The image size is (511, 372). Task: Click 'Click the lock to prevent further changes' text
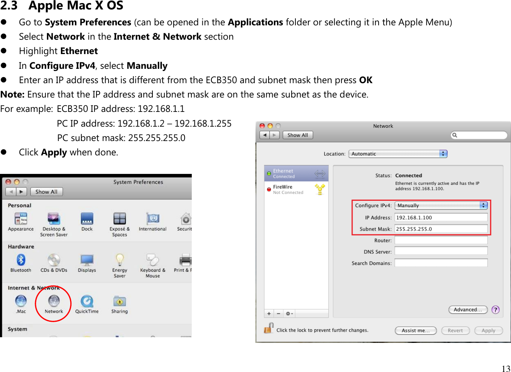[322, 330]
